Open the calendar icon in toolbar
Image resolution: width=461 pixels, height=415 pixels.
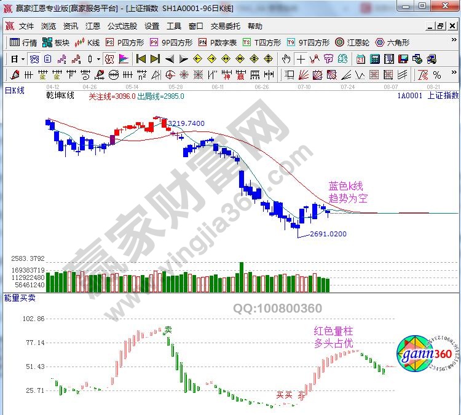360,59
